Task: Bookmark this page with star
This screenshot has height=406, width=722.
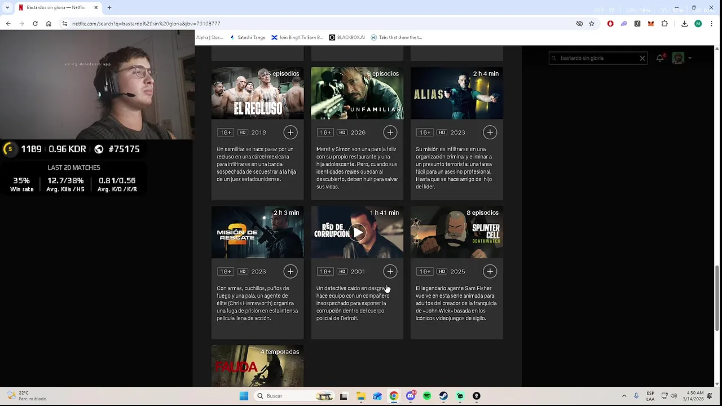Action: [592, 24]
